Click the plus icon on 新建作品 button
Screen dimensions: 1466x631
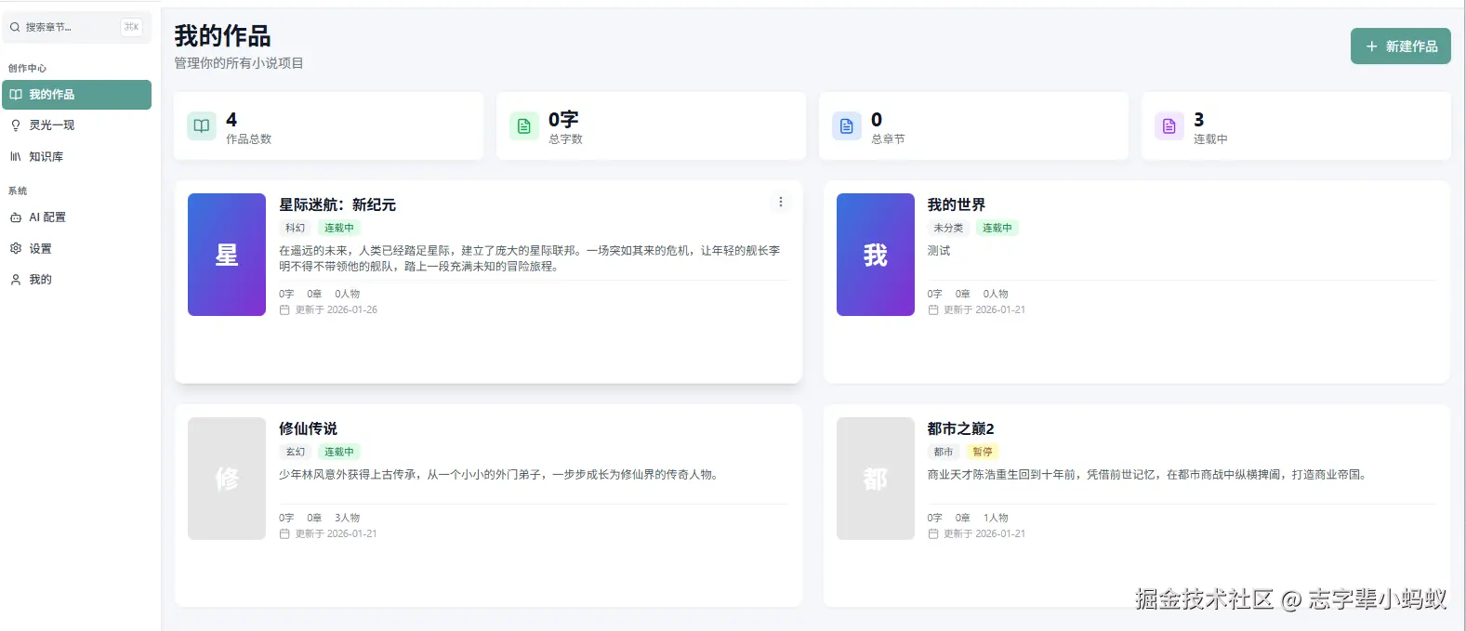[1371, 46]
